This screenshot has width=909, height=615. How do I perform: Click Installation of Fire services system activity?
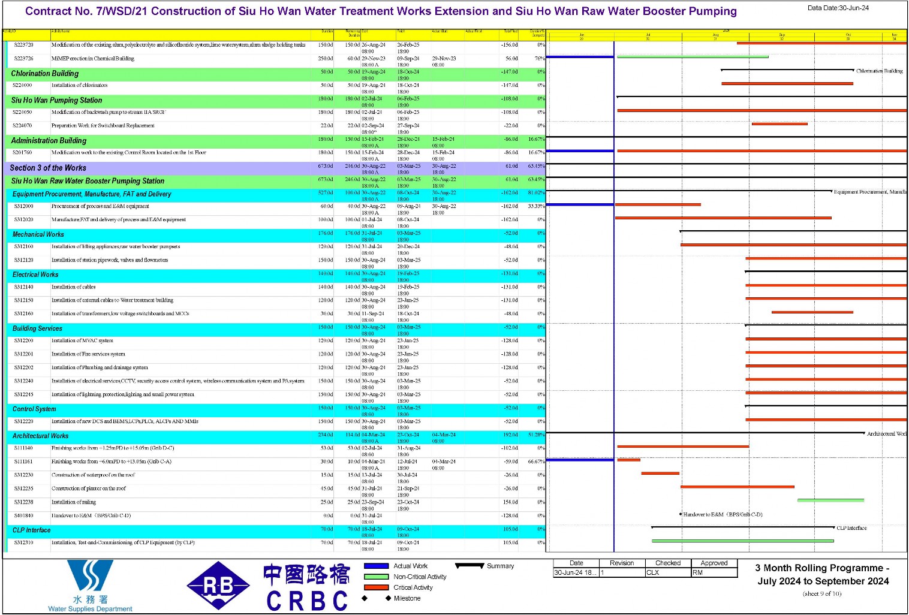[88, 354]
